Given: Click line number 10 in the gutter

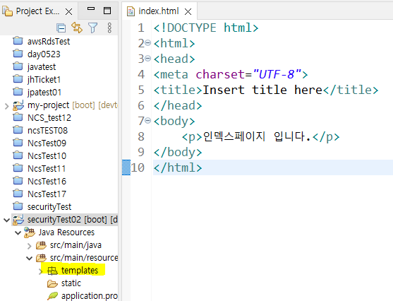Looking at the screenshot, I should (138, 167).
